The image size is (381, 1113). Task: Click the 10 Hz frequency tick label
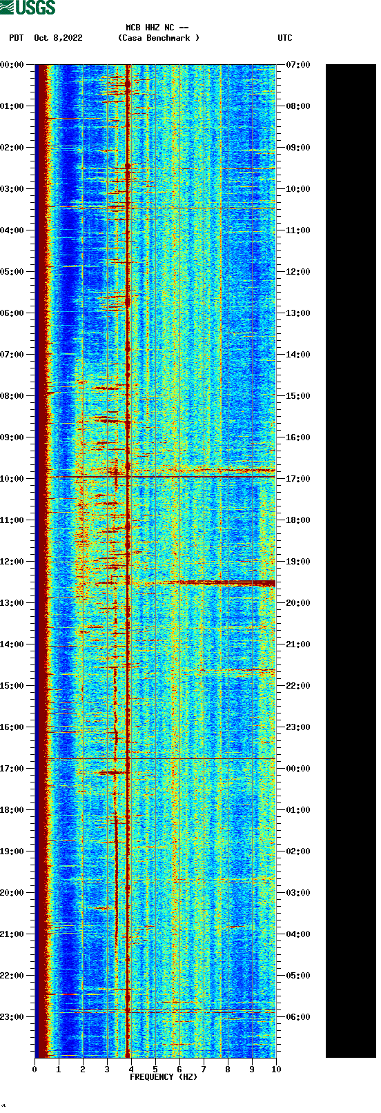(x=276, y=1070)
